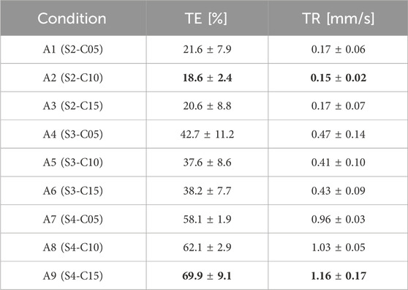
Task: Click the 42.7 ± 11.2 TE cell
Action: pos(207,134)
